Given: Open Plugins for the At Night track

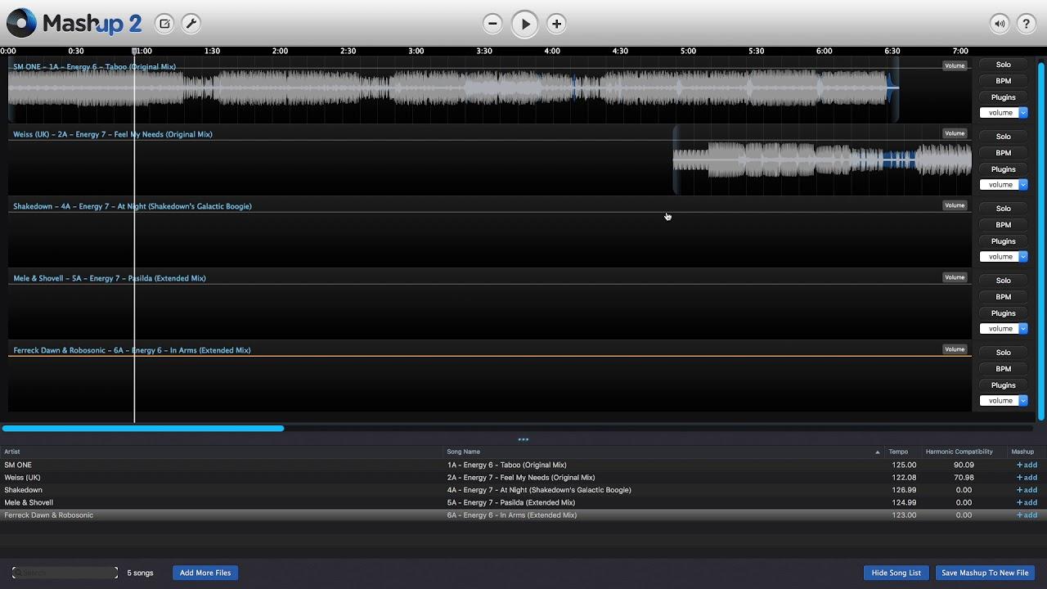Looking at the screenshot, I should click(x=1004, y=241).
